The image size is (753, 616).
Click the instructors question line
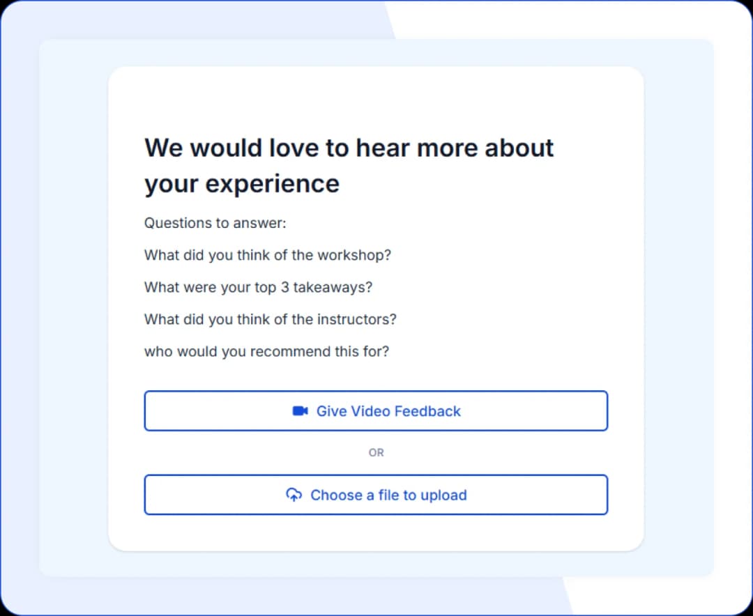271,319
